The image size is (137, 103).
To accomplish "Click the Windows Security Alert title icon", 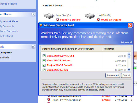I will tap(41, 25).
